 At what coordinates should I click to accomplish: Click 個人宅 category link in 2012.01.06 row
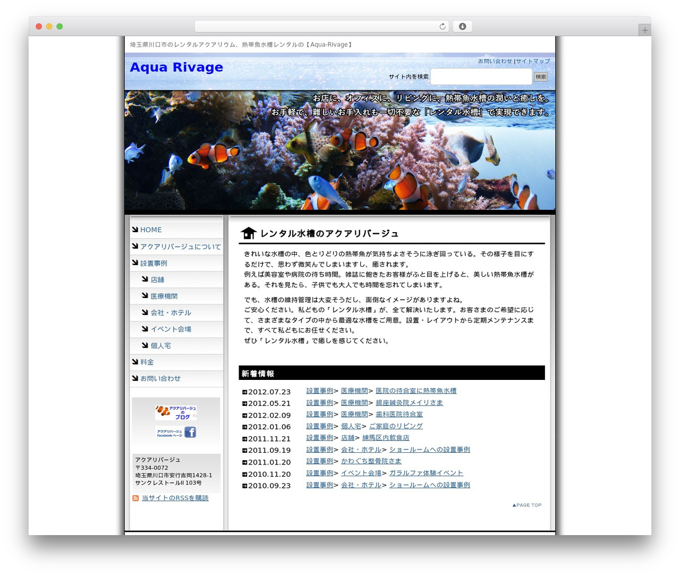click(351, 426)
